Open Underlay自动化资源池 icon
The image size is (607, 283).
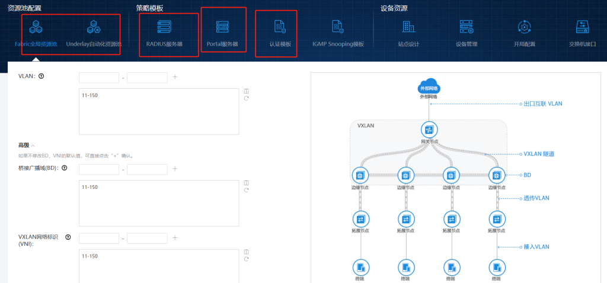93,27
